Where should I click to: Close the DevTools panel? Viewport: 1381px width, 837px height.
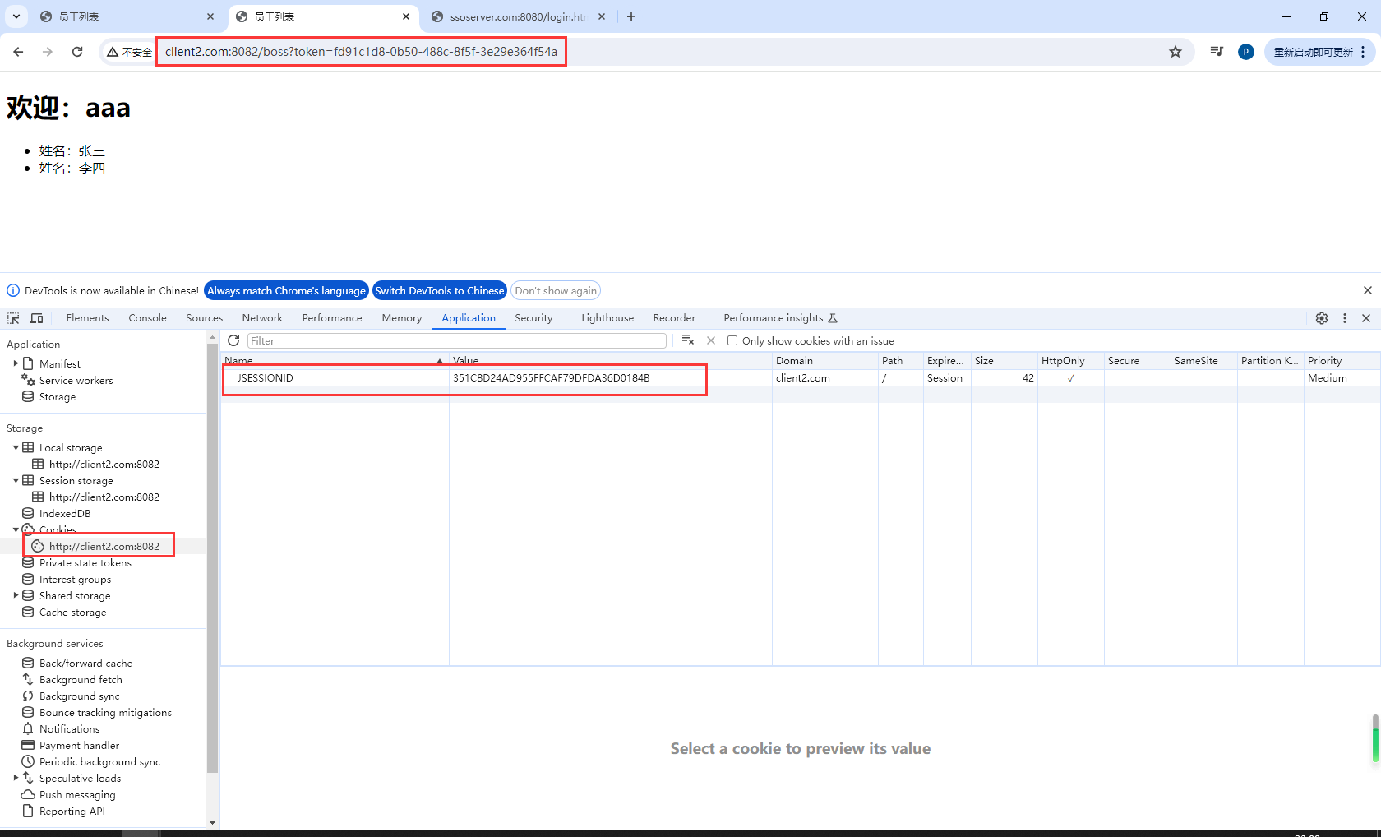(x=1366, y=318)
